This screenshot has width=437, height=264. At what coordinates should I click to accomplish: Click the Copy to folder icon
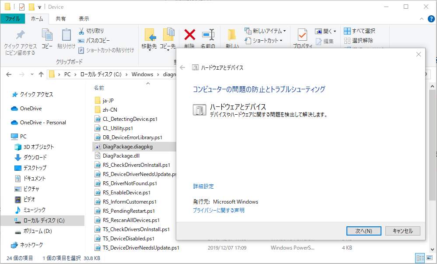[x=168, y=35]
